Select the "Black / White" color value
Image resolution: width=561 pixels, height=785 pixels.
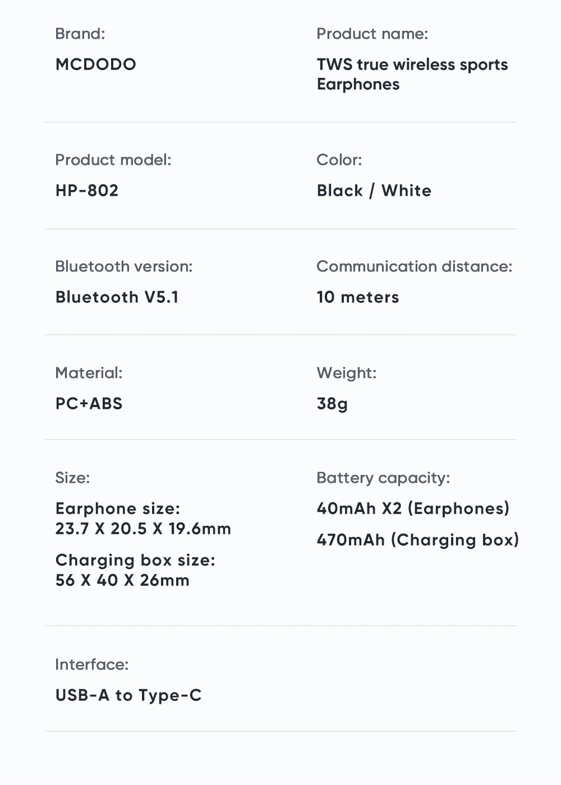pyautogui.click(x=374, y=191)
